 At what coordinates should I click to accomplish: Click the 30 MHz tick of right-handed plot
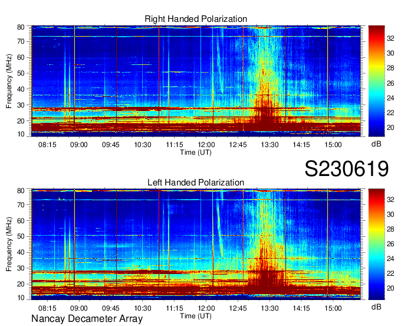pos(21,105)
